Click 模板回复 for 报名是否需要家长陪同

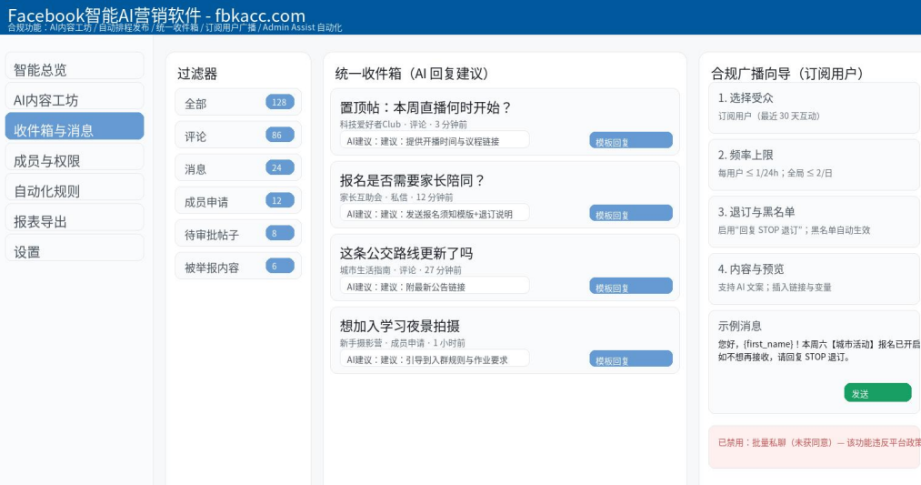(x=630, y=213)
